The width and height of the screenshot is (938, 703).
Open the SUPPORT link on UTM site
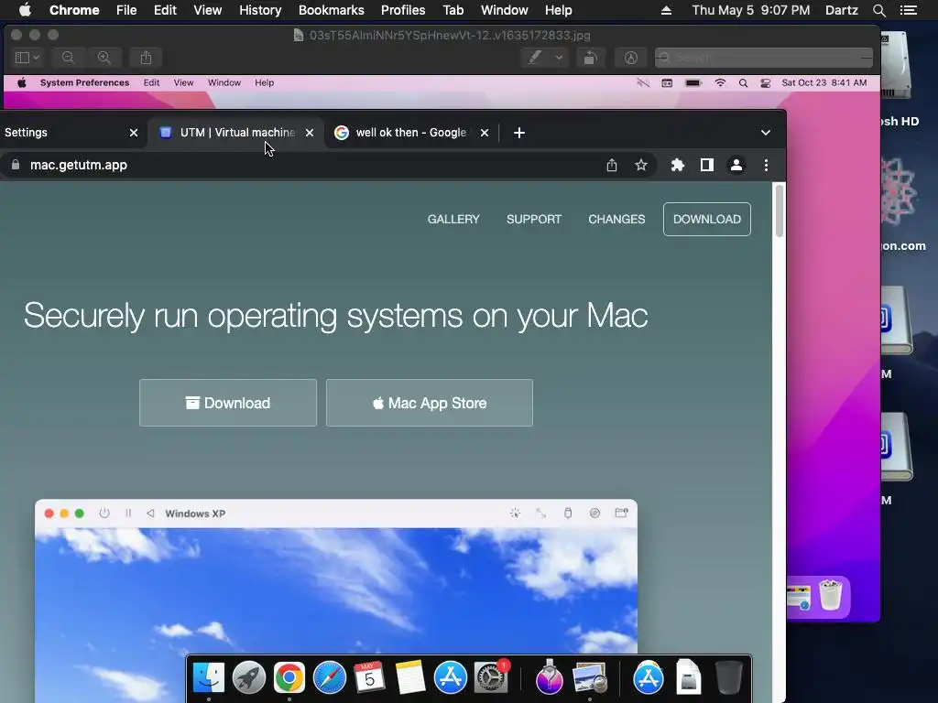coord(534,220)
